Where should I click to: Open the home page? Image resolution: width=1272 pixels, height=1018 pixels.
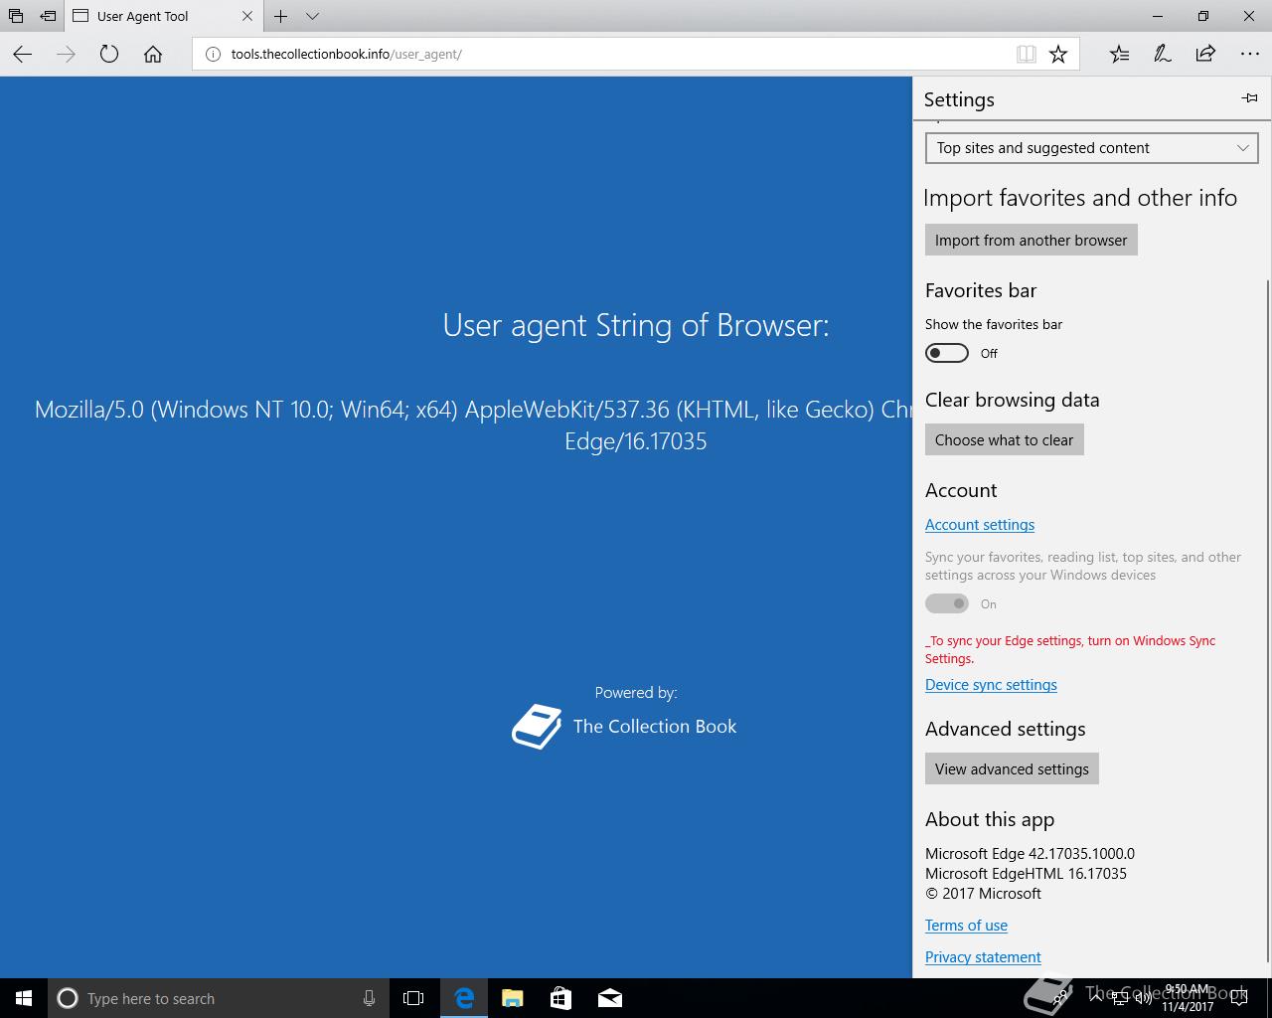(152, 54)
